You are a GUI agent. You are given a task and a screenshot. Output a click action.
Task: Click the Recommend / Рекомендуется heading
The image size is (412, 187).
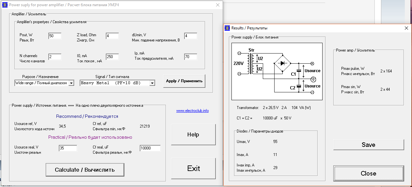[x=87, y=117]
